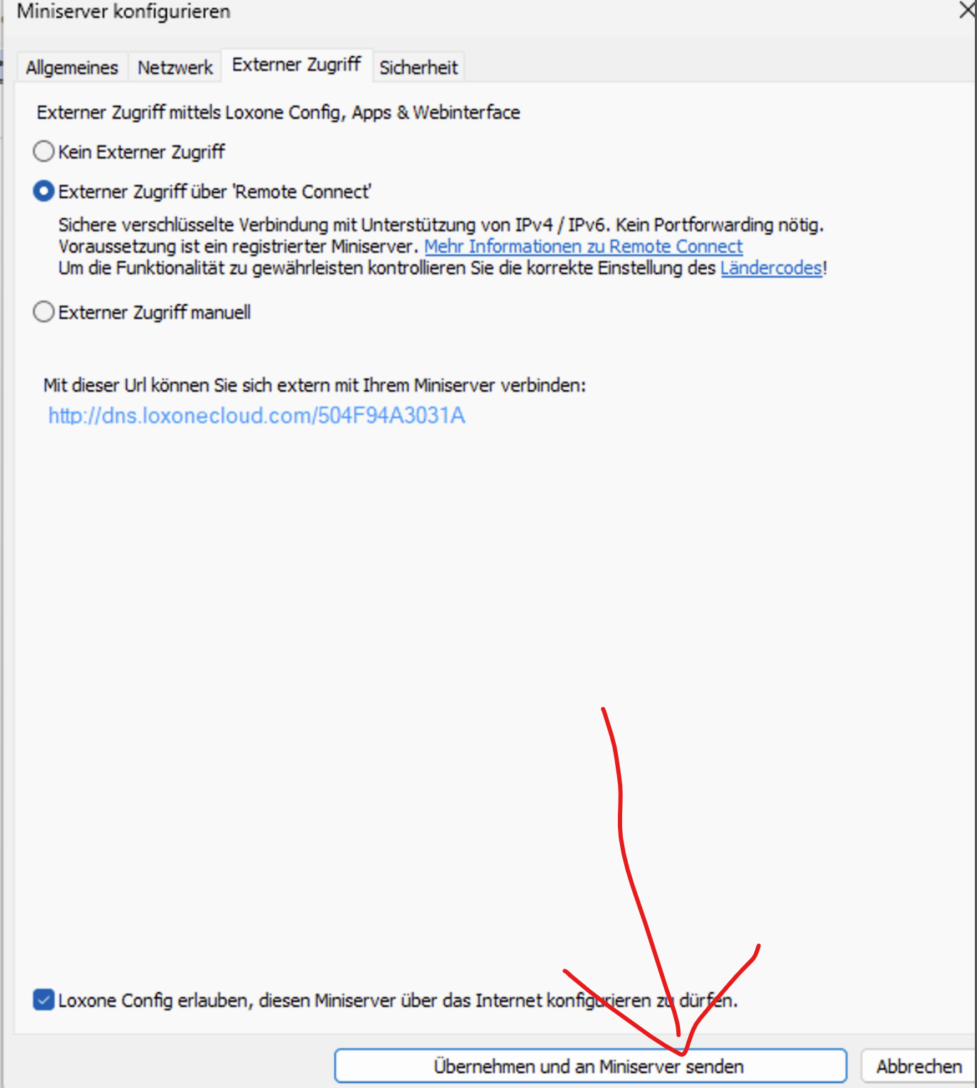Click the selected Remote Connect radio indicator
Screen dimensions: 977x1088
click(43, 190)
